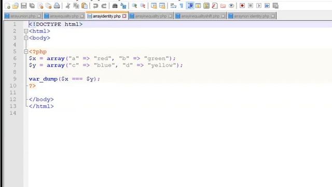Close the arraynon identity.php tab
Viewport: 332px width, 187px height.
(x=273, y=16)
